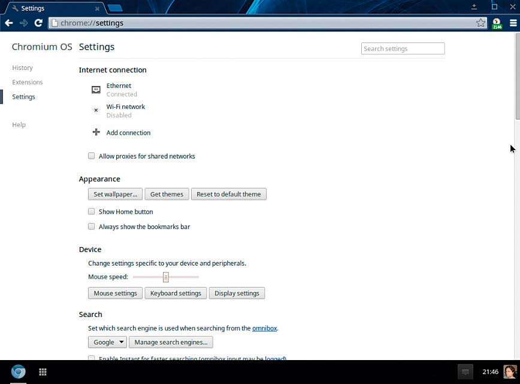Select the Settings browser tab

[x=55, y=8]
